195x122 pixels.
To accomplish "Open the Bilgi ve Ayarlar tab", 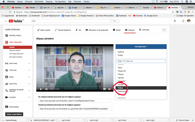I will pyautogui.click(x=45, y=30).
